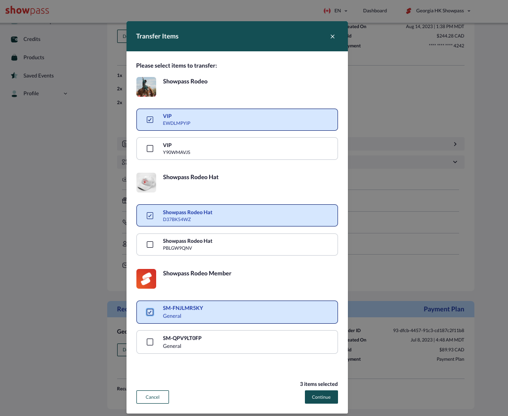Uncheck the VIP EWDLMPYIP ticket checkbox

click(x=150, y=120)
